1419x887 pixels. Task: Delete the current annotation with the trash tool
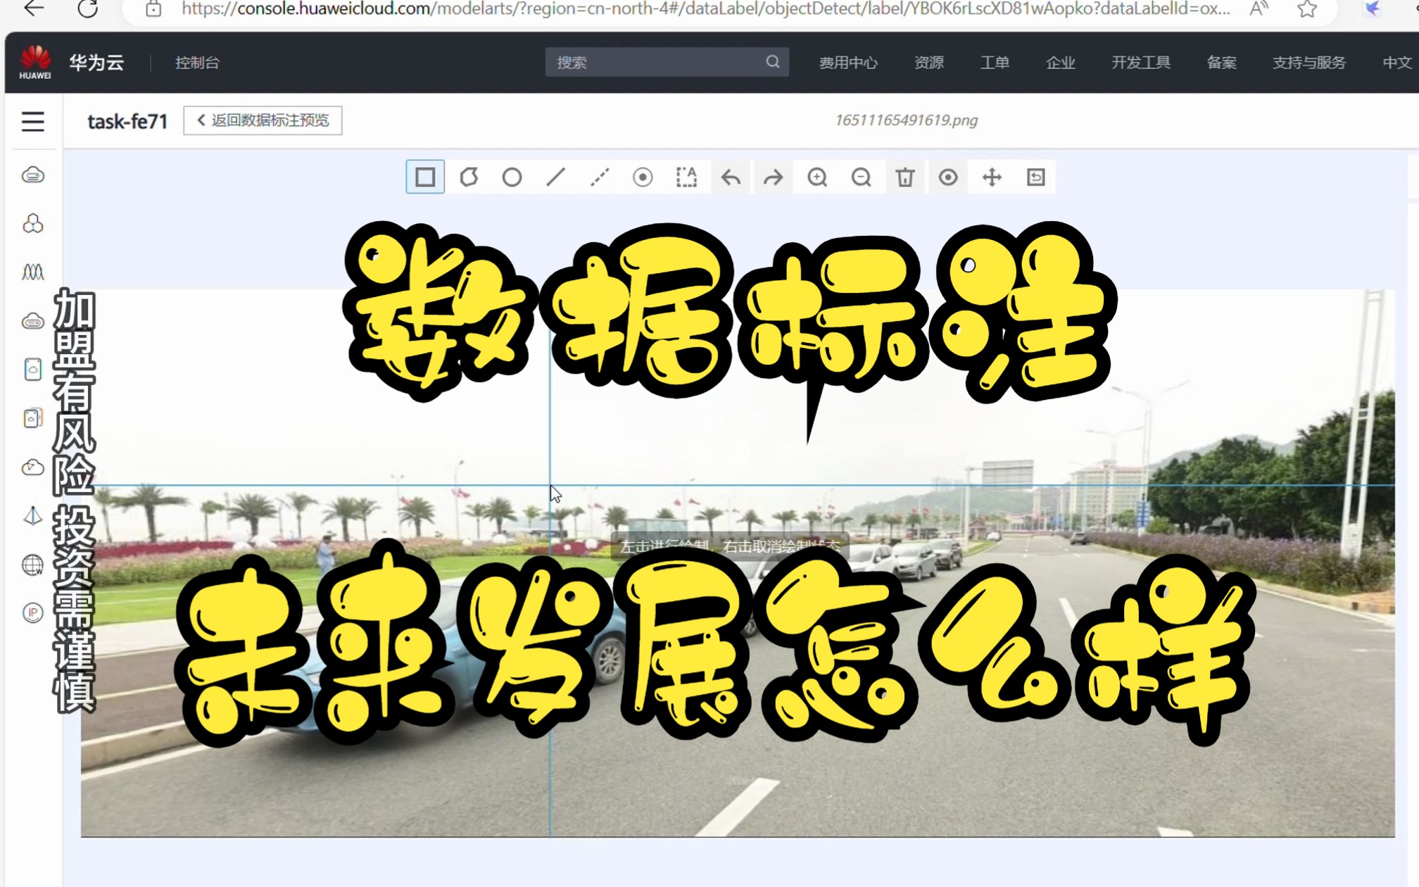(x=904, y=177)
